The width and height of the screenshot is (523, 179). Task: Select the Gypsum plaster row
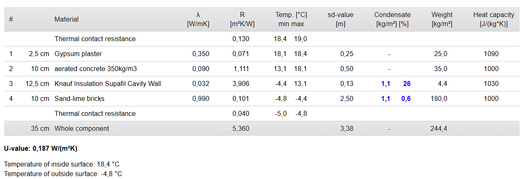point(261,54)
